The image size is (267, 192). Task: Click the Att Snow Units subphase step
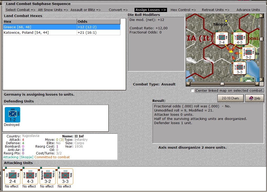tap(53, 10)
